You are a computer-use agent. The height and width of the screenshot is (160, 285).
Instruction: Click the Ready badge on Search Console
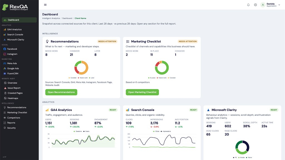coord(193,110)
